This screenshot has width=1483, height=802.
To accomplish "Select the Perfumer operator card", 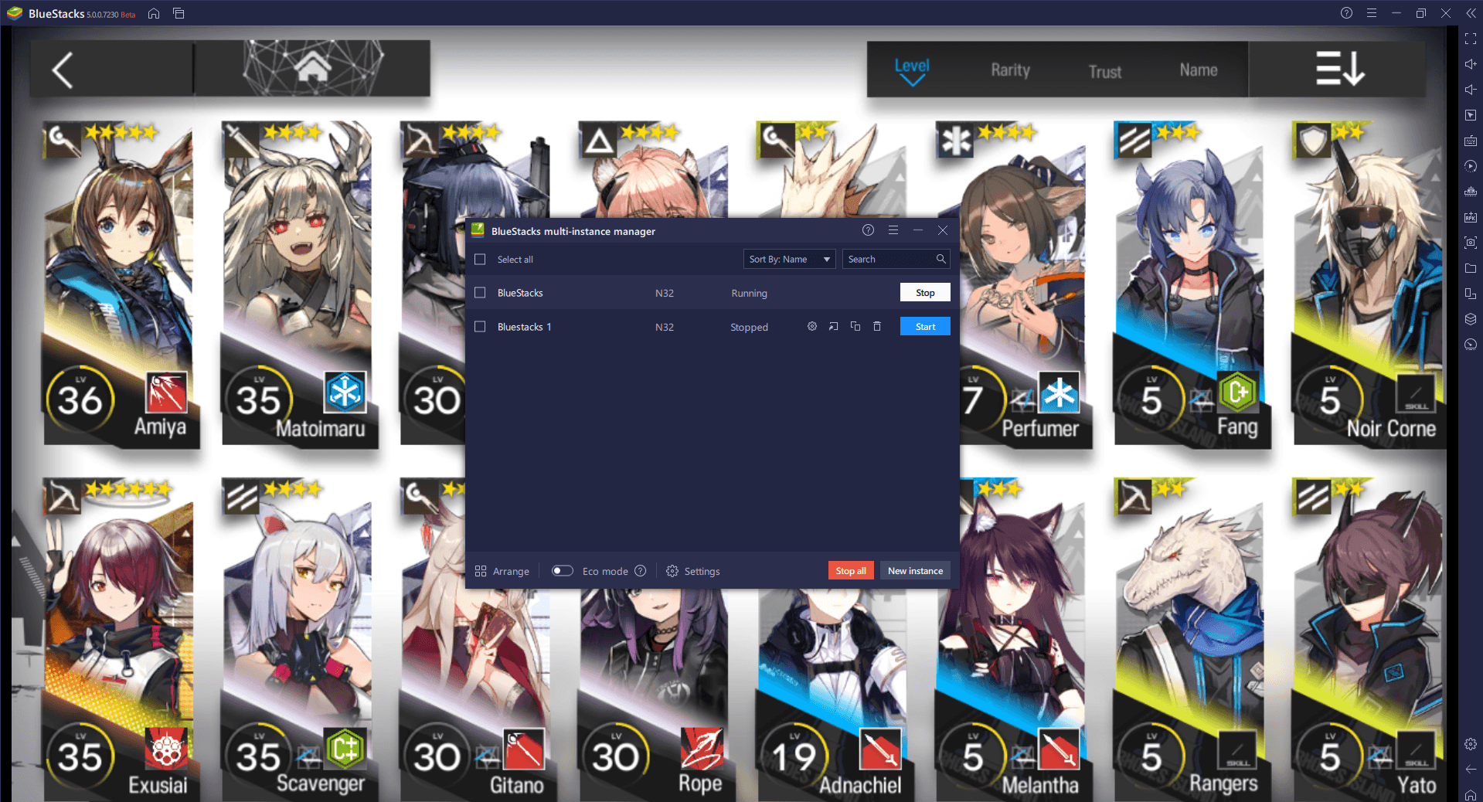I will [1026, 284].
